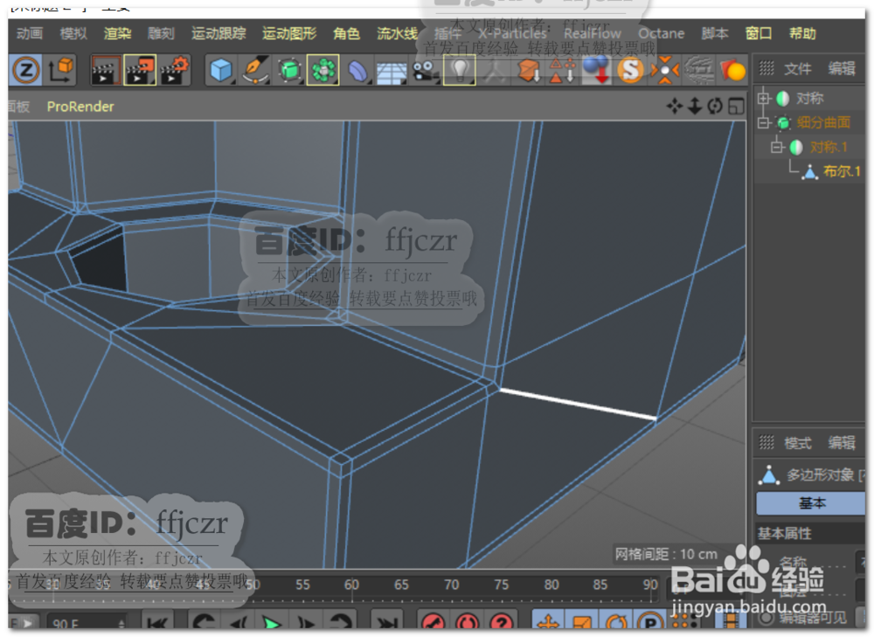
Task: Click the 90 F end frame field
Action: pyautogui.click(x=87, y=624)
